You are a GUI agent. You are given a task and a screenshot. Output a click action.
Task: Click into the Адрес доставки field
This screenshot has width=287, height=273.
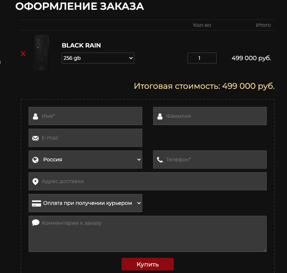(x=152, y=181)
